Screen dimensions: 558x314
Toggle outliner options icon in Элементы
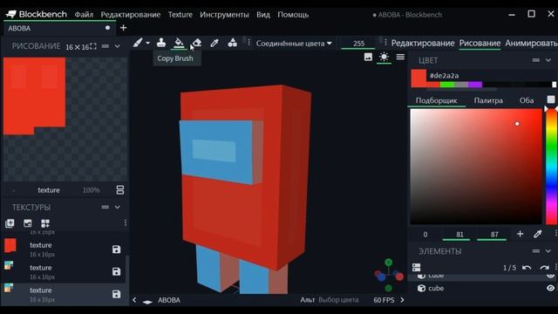(x=417, y=267)
